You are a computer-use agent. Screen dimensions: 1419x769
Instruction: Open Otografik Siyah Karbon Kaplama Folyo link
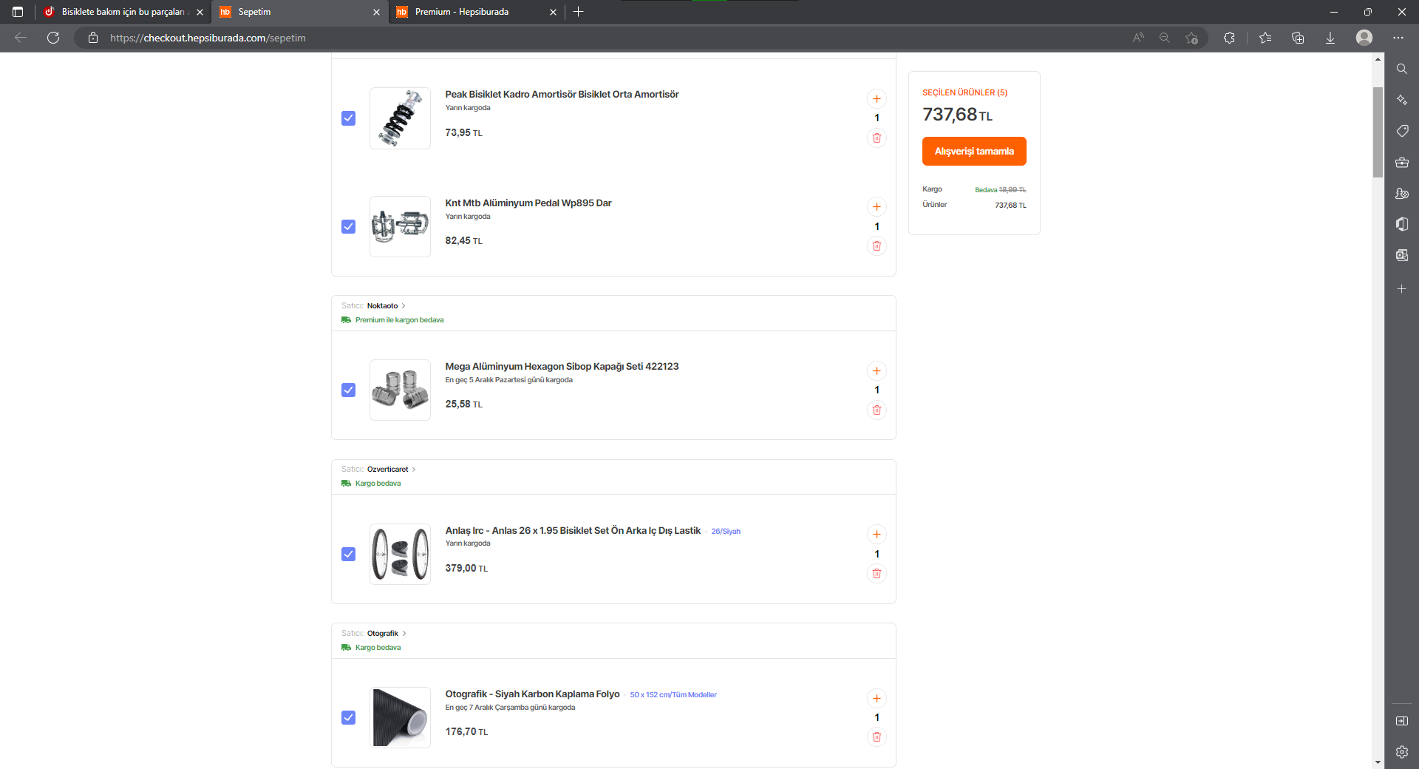(532, 694)
